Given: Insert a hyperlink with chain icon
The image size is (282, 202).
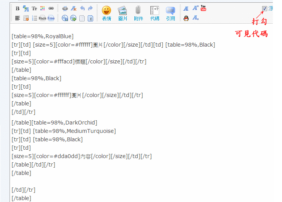Looking at the screenshot, I should (51, 8).
